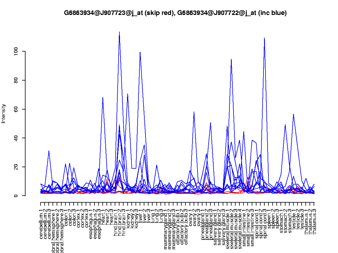Click the tallest blue peak above hind.brain.2
This screenshot has height=253, width=338.
[119, 32]
